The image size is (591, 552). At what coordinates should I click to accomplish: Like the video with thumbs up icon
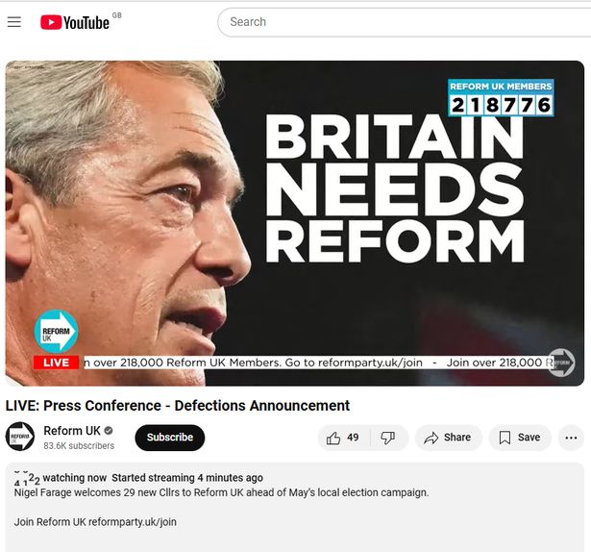point(333,438)
